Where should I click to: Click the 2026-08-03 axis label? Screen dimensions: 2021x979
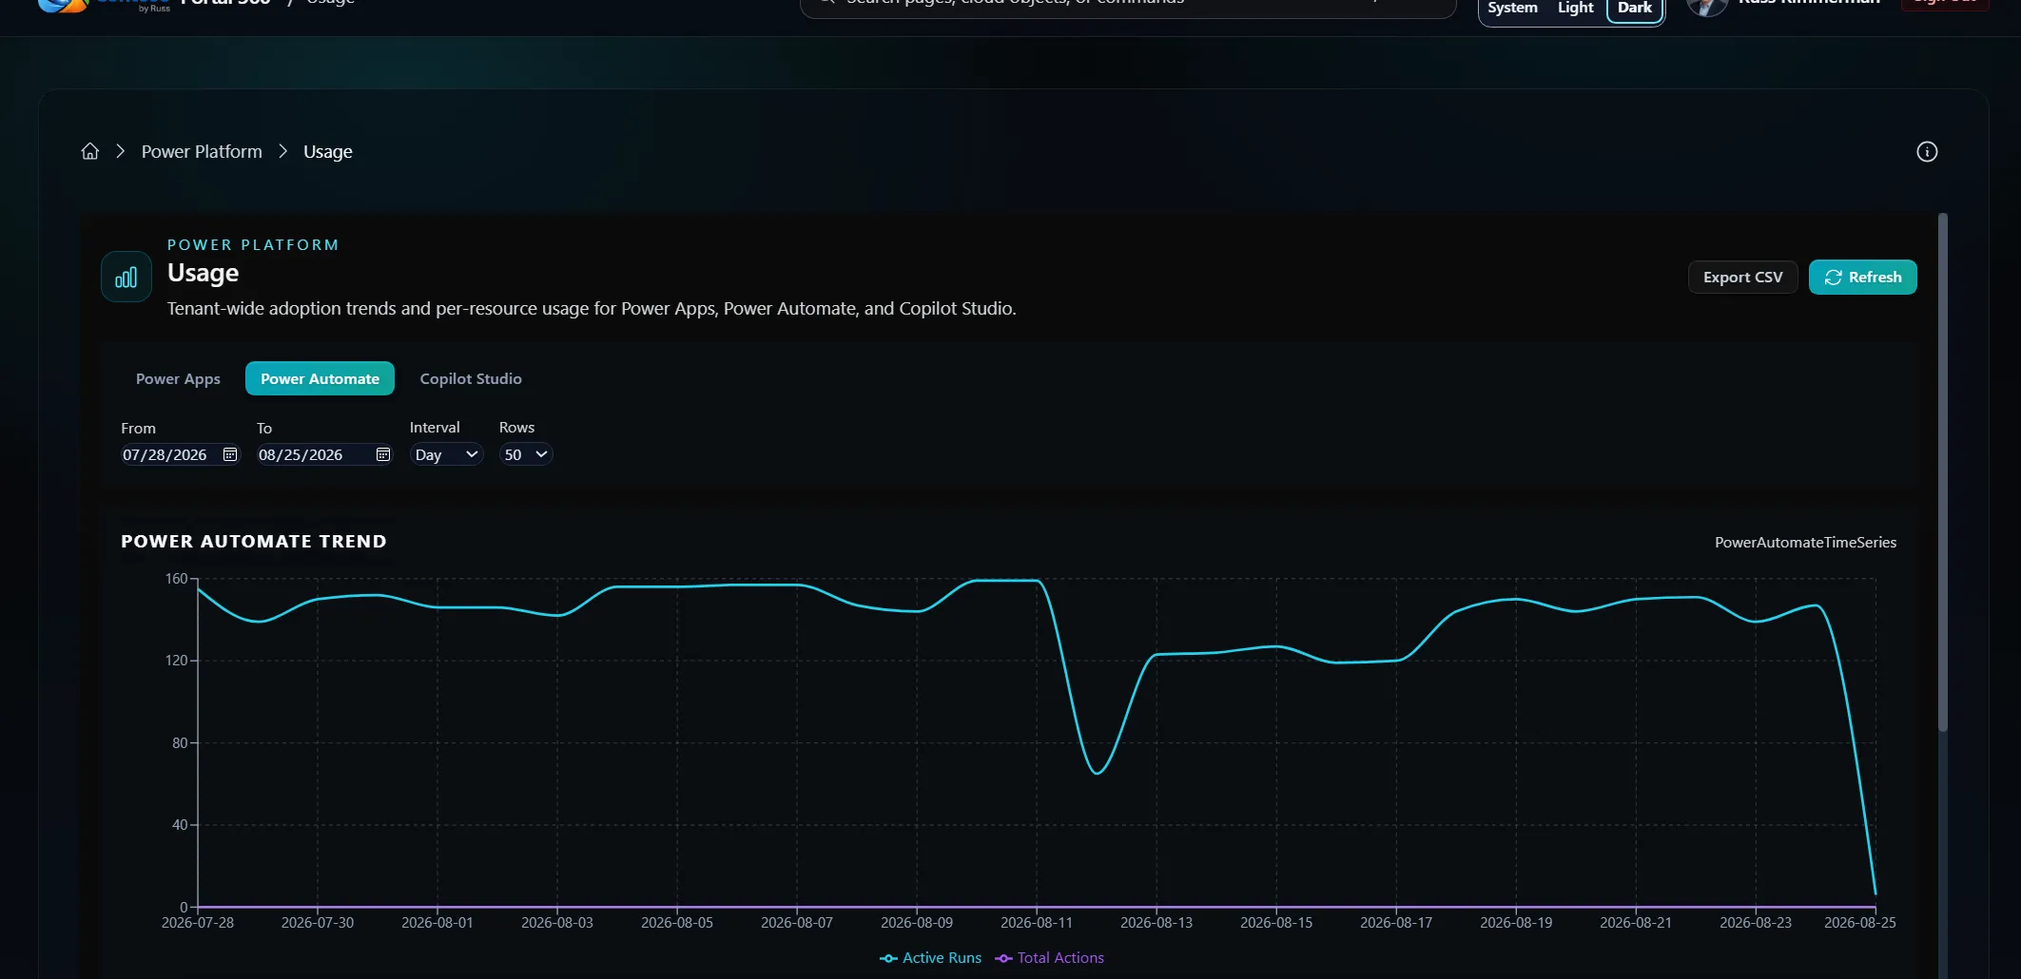pos(557,922)
